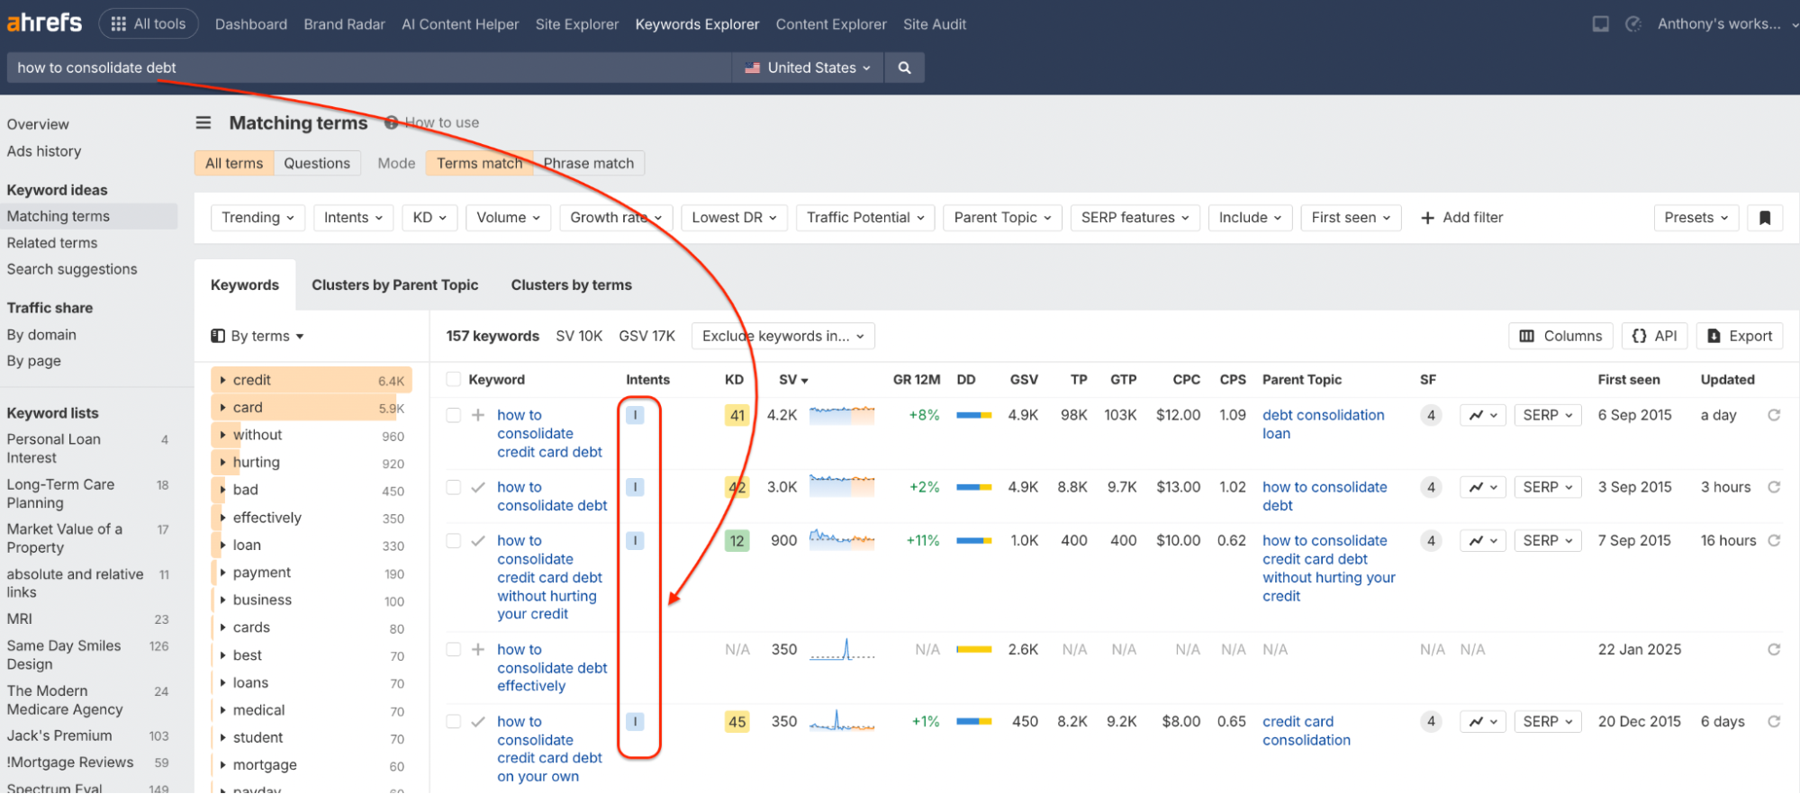The width and height of the screenshot is (1800, 794).
Task: Open 'debt consolidation loan' parent topic link
Action: pos(1323,424)
